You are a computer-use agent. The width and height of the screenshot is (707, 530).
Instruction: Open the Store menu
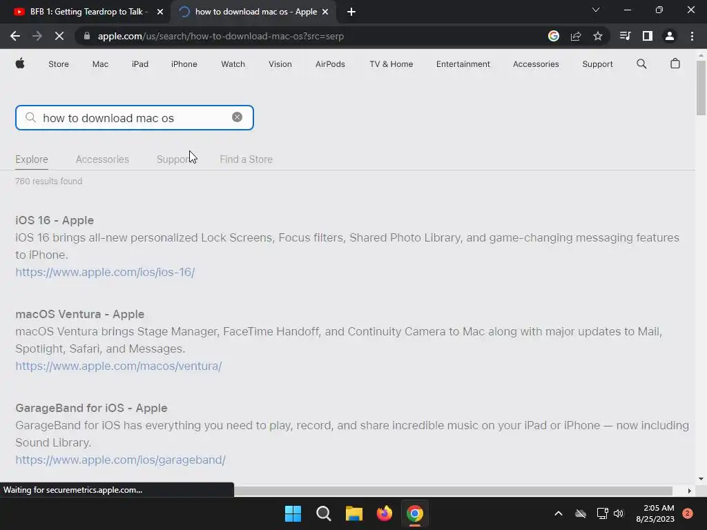(59, 64)
